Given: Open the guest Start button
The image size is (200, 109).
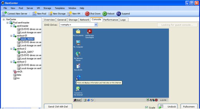Looking at the screenshot, I should point(77,100).
